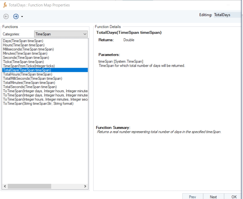This screenshot has width=243, height=199.
Task: Click the horizontal scrollbar thumb
Action: 26,186
